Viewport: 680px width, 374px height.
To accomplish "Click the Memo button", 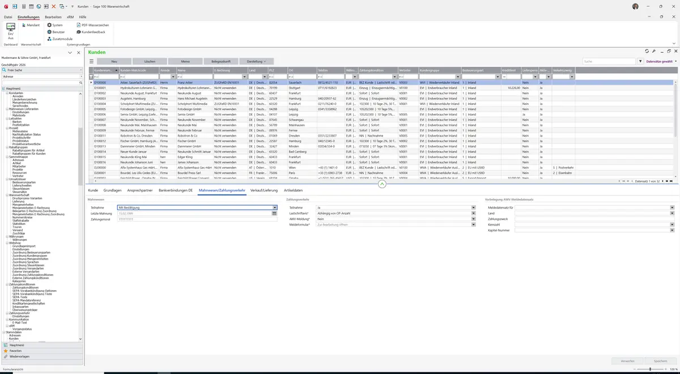I will pos(185,61).
